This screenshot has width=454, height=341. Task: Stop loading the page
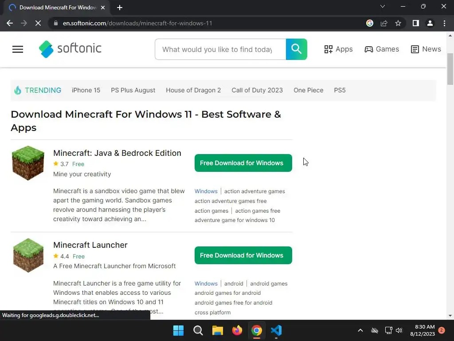tap(38, 23)
